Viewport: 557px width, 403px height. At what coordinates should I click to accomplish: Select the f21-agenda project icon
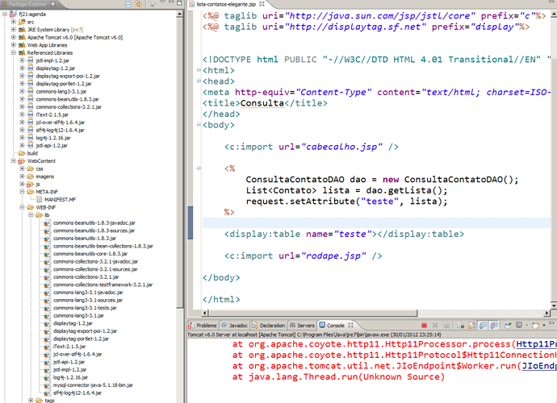[13, 15]
